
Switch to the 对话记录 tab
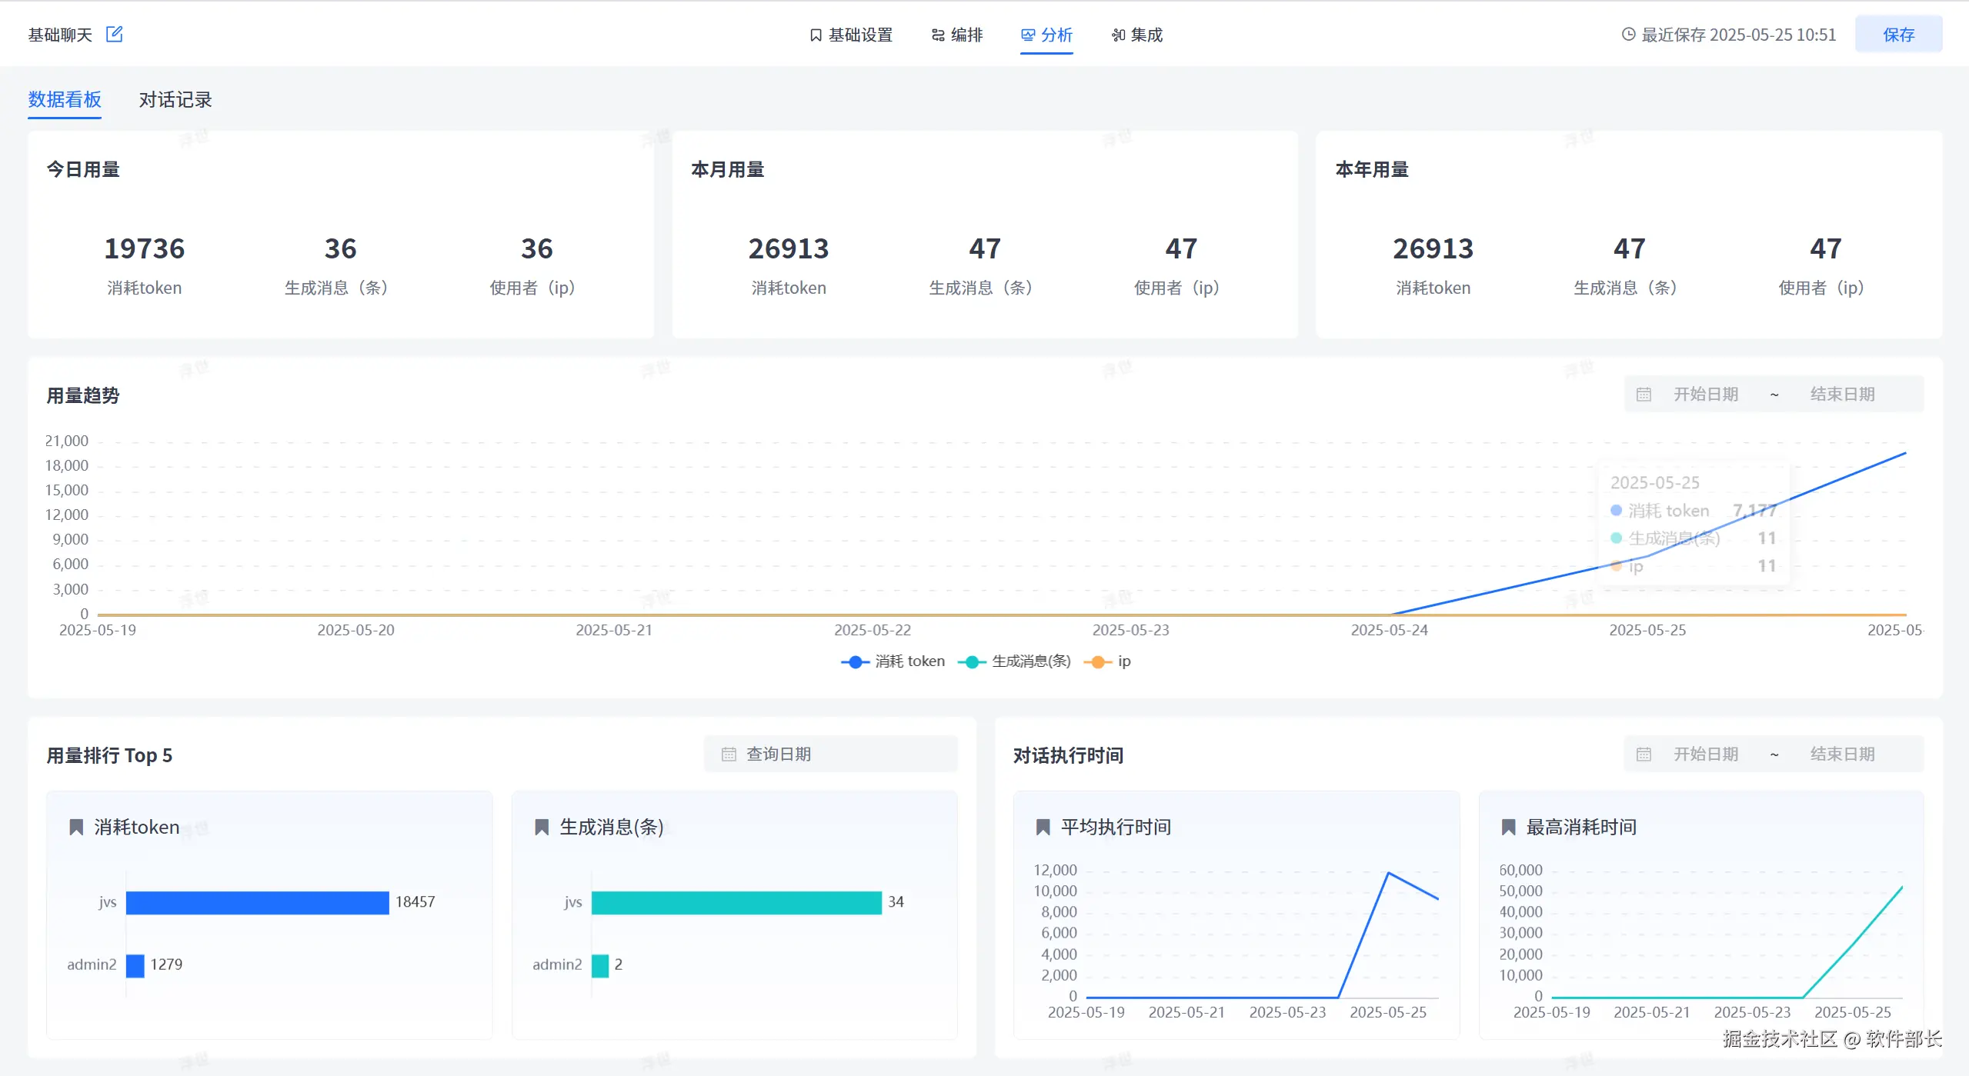(x=175, y=100)
